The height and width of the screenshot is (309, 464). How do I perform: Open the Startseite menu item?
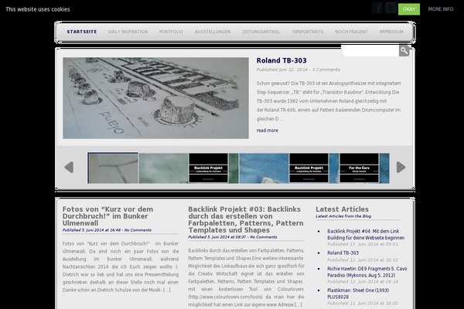point(82,32)
